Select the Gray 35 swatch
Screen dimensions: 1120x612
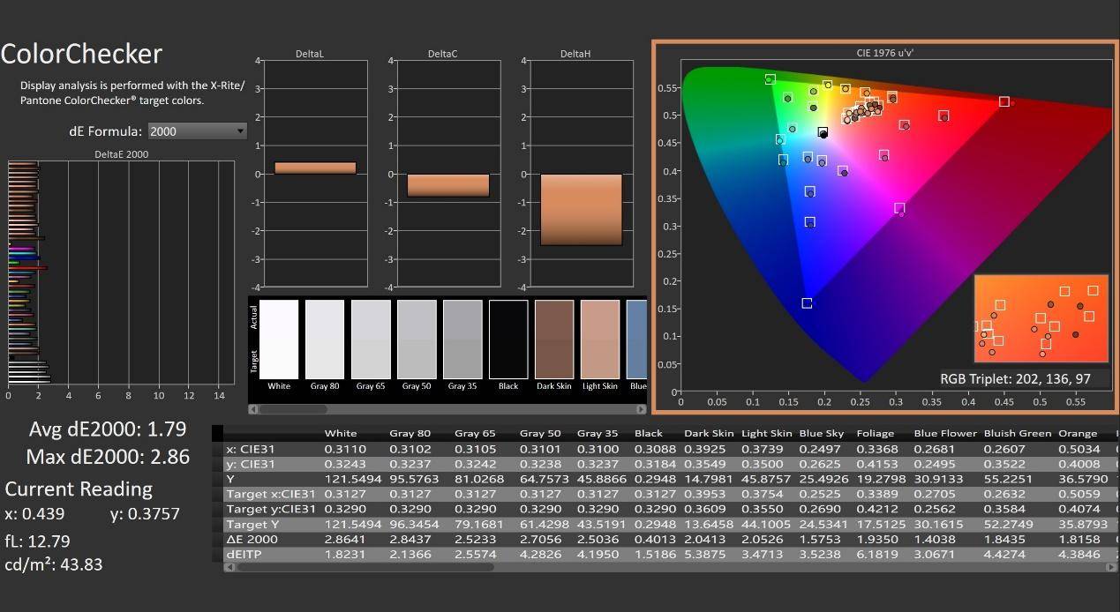pyautogui.click(x=462, y=340)
